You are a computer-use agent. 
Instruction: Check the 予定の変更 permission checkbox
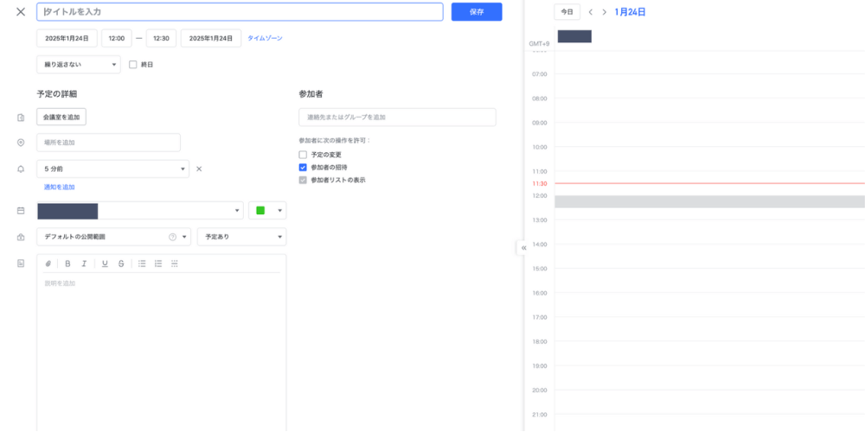303,155
